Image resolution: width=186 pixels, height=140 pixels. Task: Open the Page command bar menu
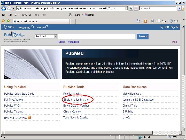point(163,21)
